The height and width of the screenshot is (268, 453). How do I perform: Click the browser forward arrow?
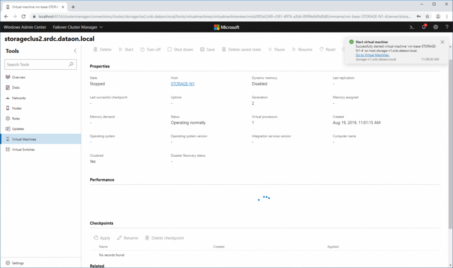(15, 16)
